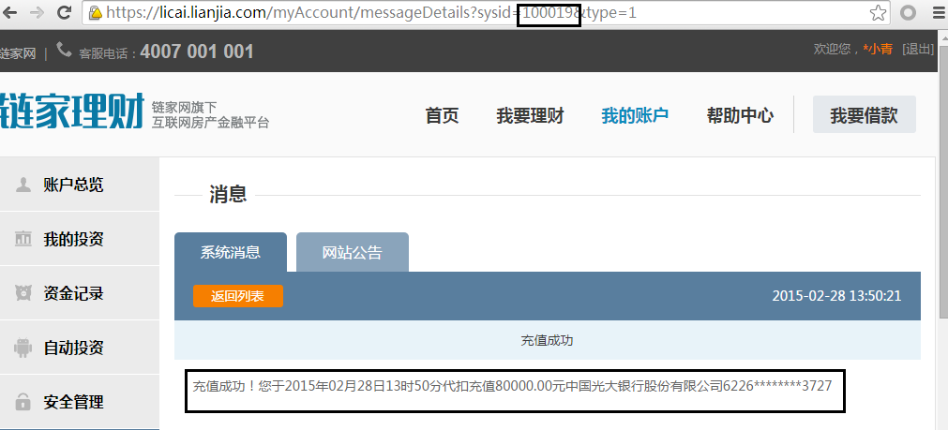Reload the page

64,13
